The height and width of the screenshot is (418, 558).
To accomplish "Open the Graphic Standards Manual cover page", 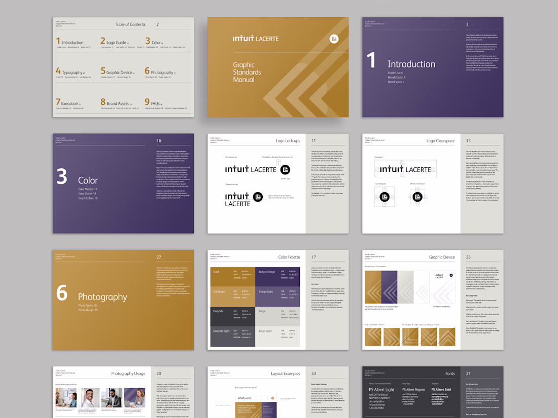I will point(278,67).
